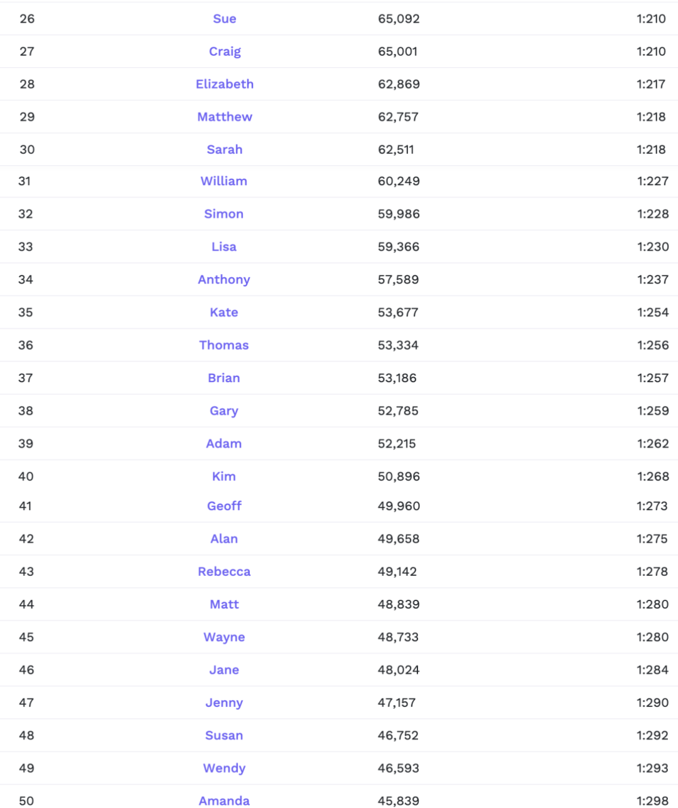Open the Simon name link
The image size is (678, 808).
pos(223,214)
